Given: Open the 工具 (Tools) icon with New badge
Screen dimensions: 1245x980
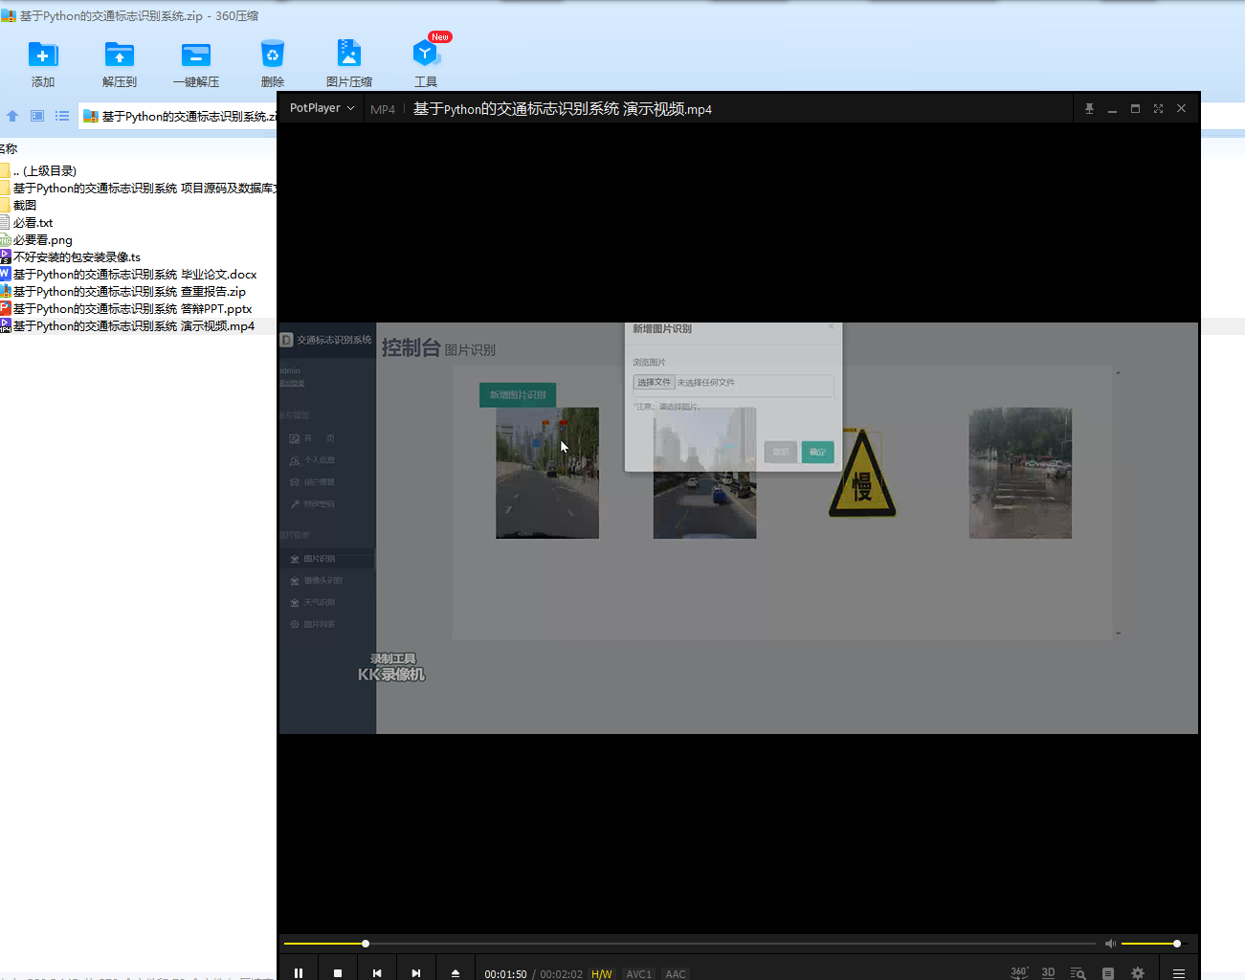Looking at the screenshot, I should click(426, 55).
